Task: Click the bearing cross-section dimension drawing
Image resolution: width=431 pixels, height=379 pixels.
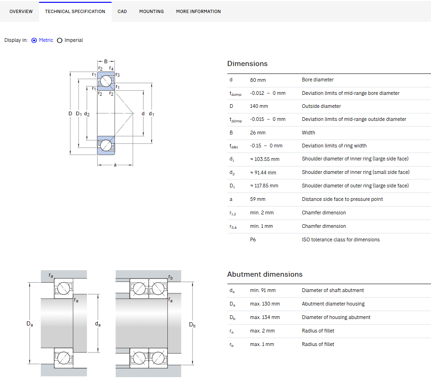Action: [111, 113]
